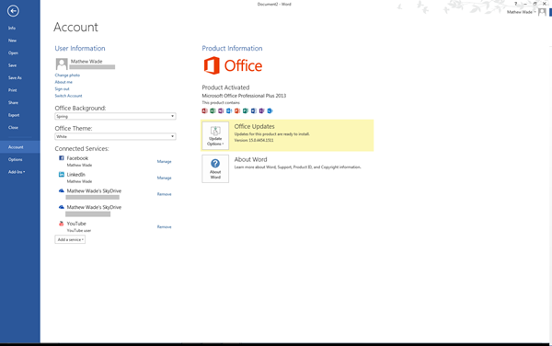Open the Export page in sidebar
This screenshot has width=552, height=346.
point(14,115)
